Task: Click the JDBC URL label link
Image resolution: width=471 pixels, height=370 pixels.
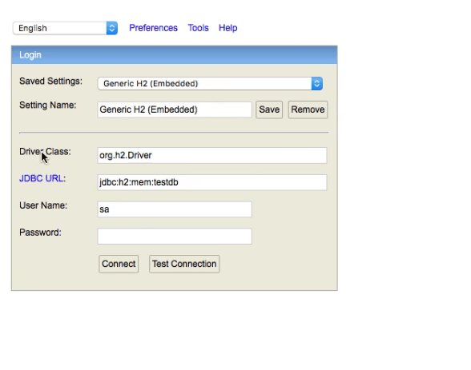Action: [x=42, y=178]
